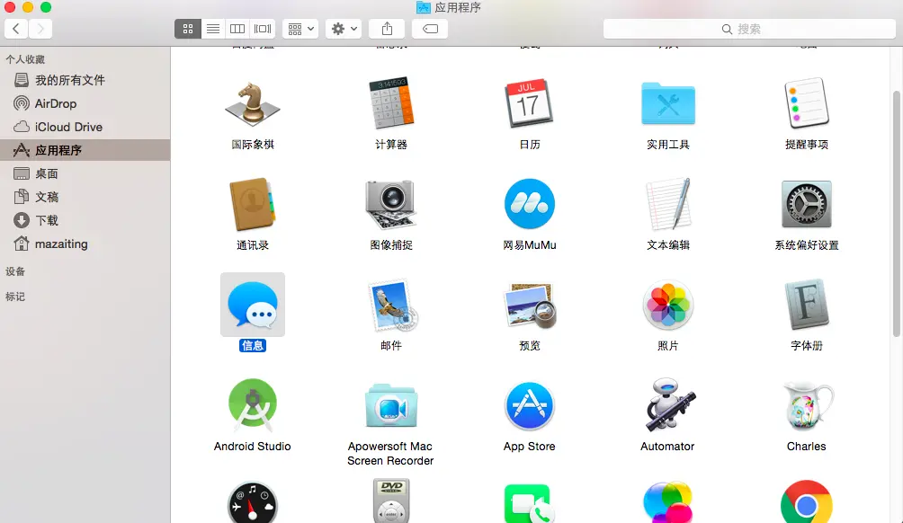
Task: Select the DVD Player icon
Action: pyautogui.click(x=391, y=501)
